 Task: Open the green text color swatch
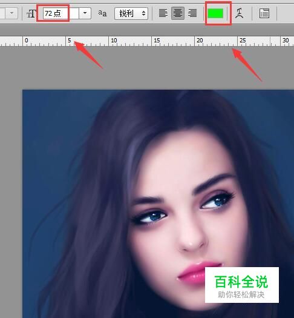pos(215,13)
